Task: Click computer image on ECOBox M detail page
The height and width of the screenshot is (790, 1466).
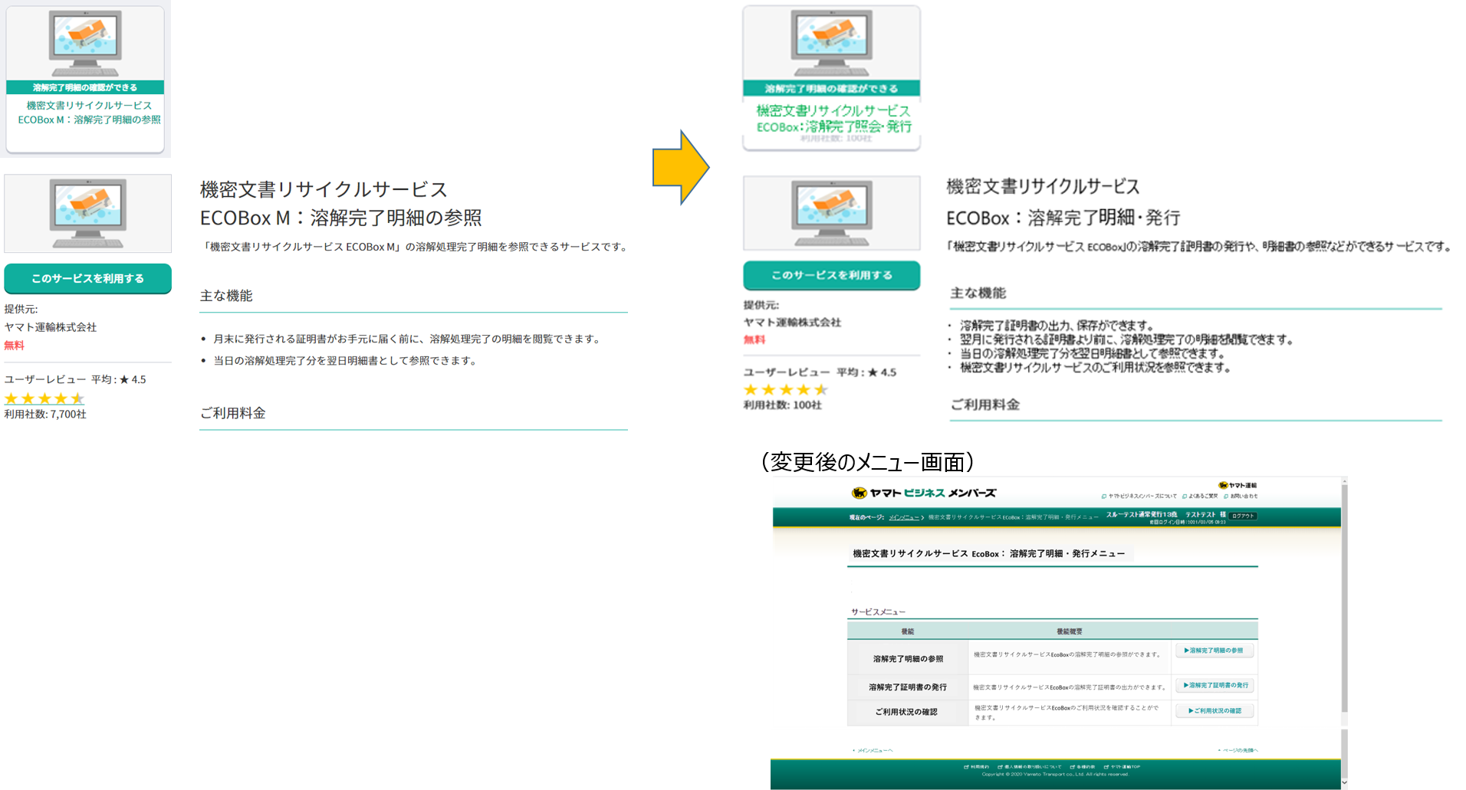Action: click(x=87, y=213)
